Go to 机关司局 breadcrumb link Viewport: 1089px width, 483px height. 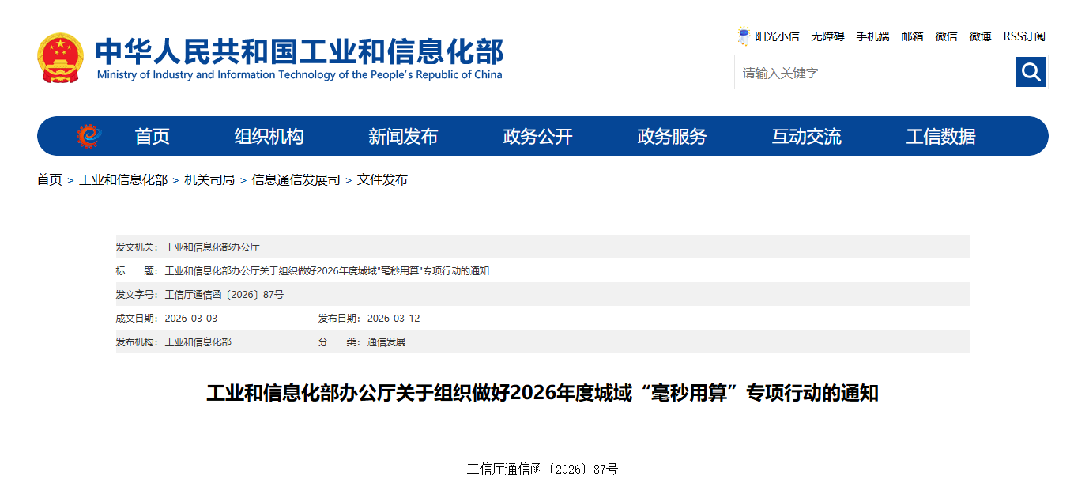pyautogui.click(x=209, y=179)
